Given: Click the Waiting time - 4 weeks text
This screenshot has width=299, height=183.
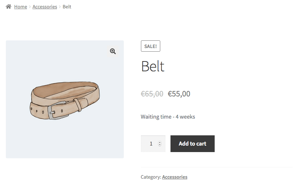Looking at the screenshot, I should pyautogui.click(x=168, y=117).
